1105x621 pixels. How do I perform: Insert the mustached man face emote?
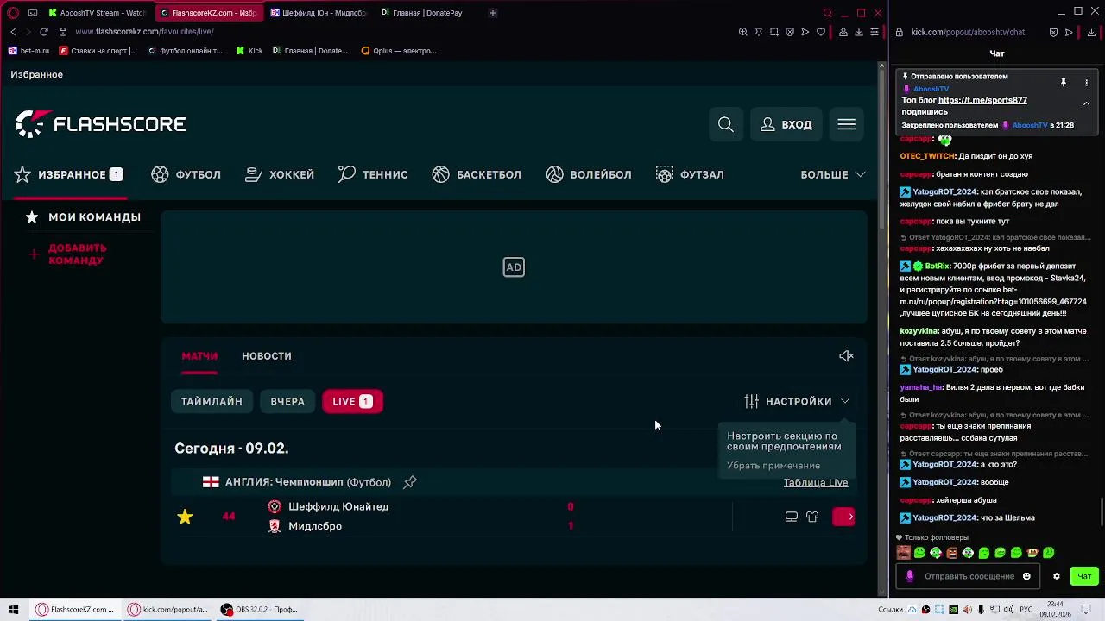pos(903,553)
